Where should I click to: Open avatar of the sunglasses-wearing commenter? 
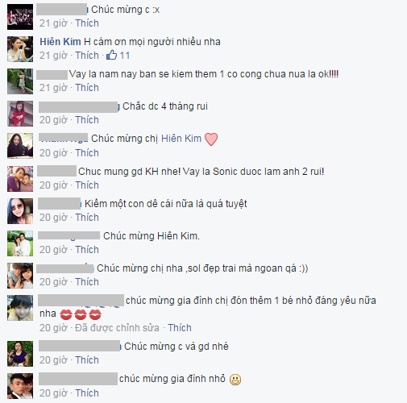(20, 211)
